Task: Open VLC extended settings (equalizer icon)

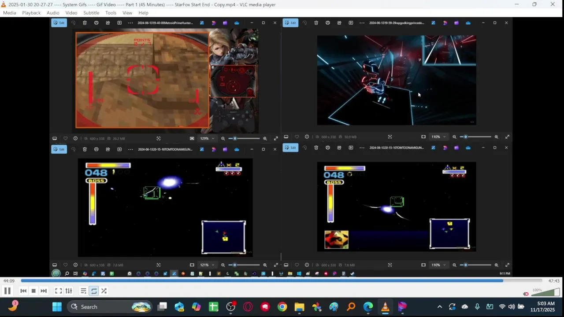Action: [69, 291]
